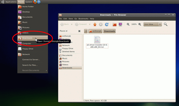Click the 100% zoom level label

click(134, 24)
